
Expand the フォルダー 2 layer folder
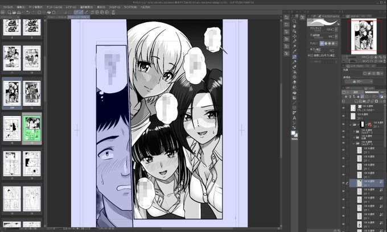pyautogui.click(x=354, y=131)
